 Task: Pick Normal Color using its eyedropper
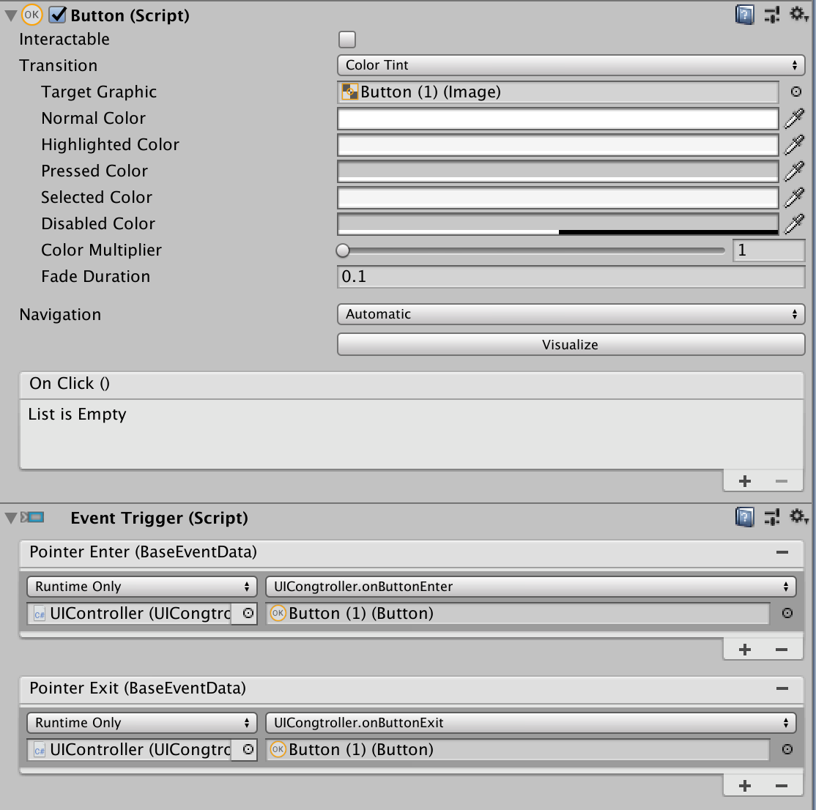point(795,118)
